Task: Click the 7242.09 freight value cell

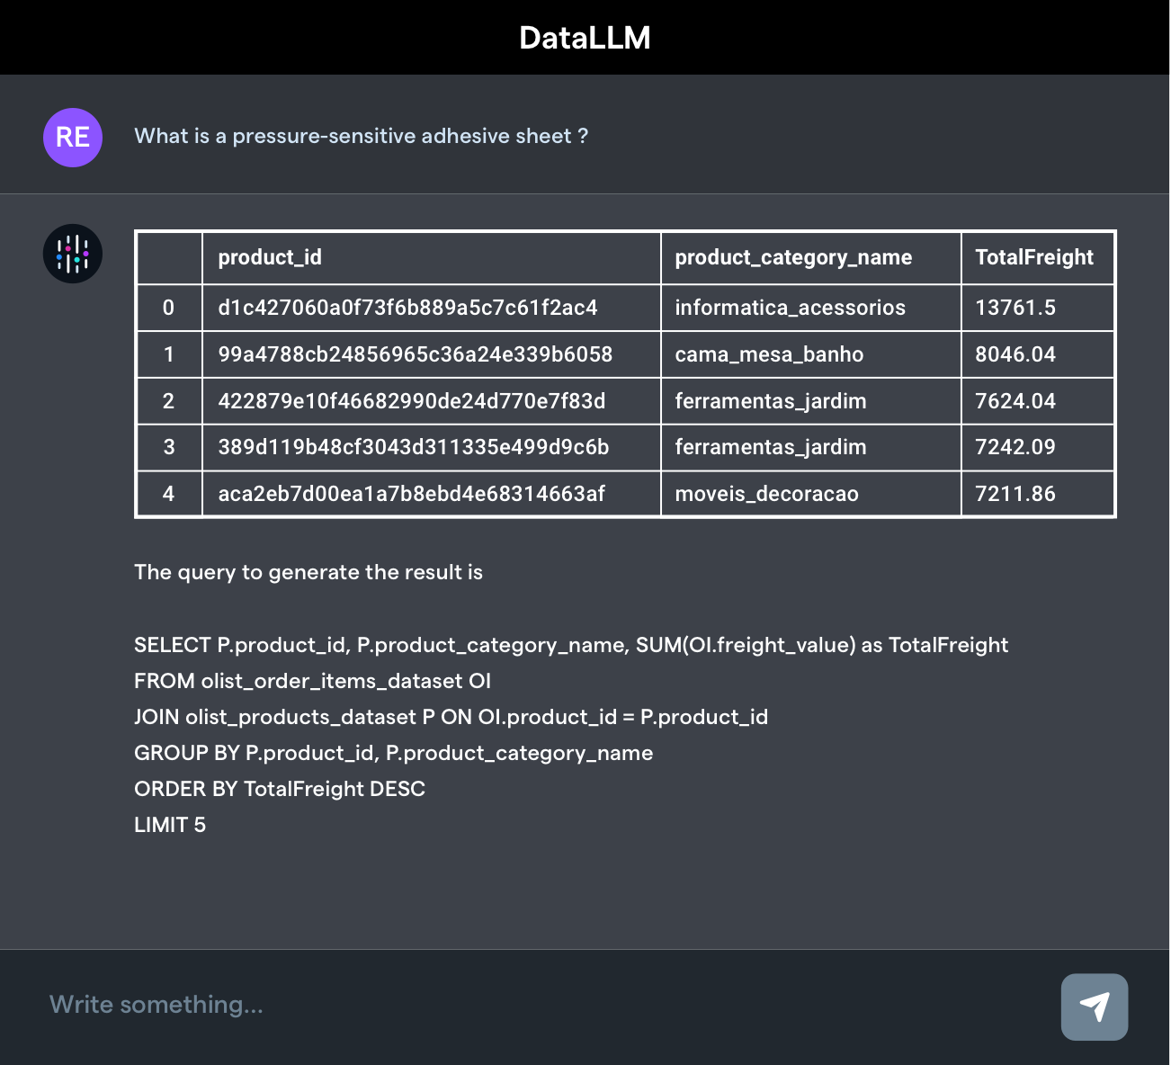Action: (x=1015, y=447)
